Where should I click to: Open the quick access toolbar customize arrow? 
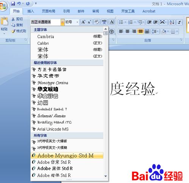(x=36, y=3)
